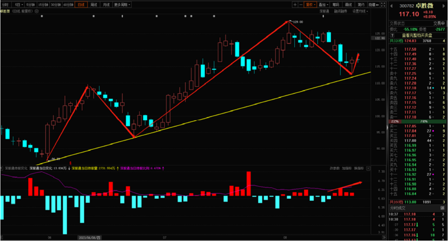The width and height of the screenshot is (448, 241).
Task: Select the 60分钟 period tab
Action: (68, 5)
